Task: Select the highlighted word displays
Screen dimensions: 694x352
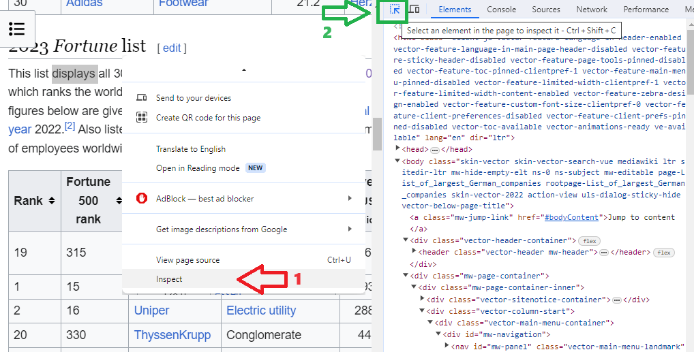Action: 75,74
